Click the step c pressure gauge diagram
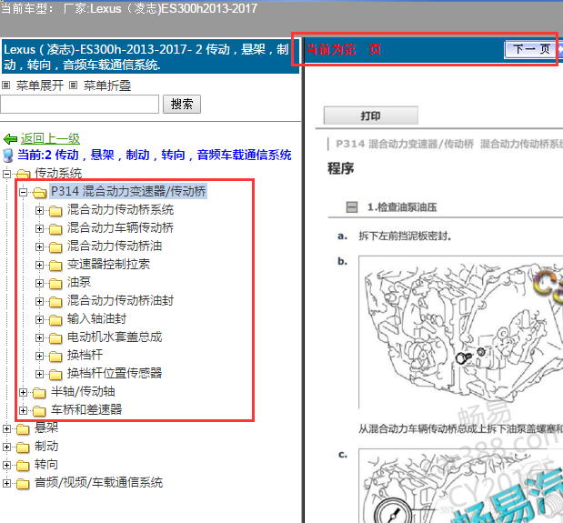 click(x=460, y=486)
